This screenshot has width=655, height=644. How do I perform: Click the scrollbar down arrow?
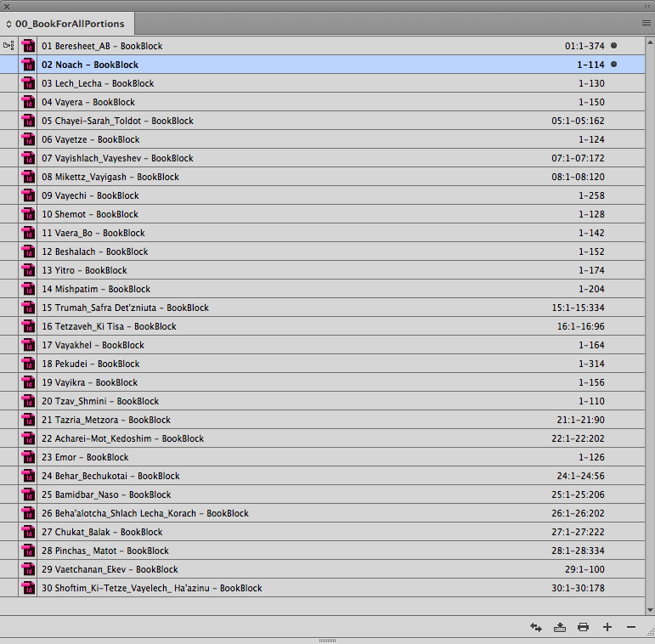coord(650,610)
